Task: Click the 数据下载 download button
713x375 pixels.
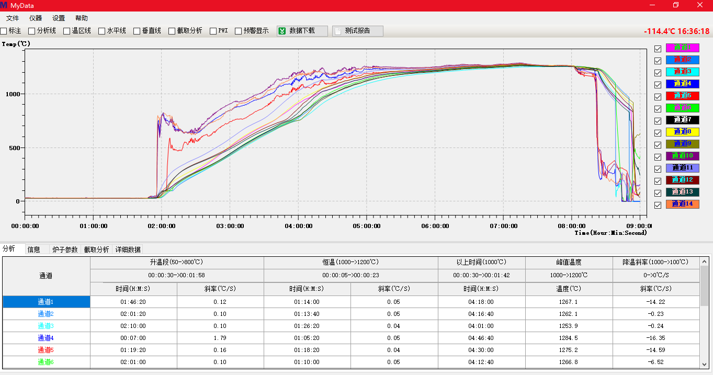Action: pyautogui.click(x=302, y=31)
